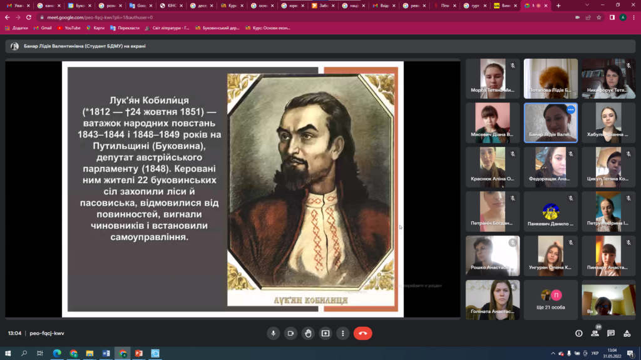
Task: Show hidden system tray icons
Action: (x=553, y=354)
